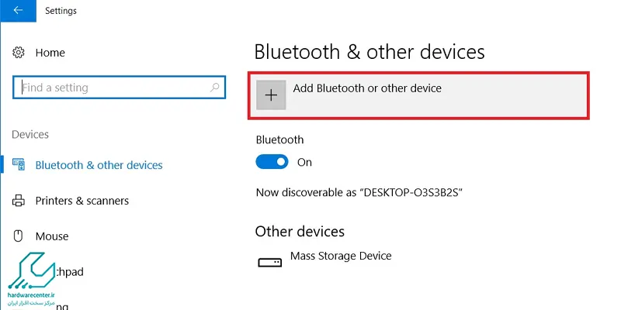Open the partially visible Typing sidebar item
Viewport: 621px width, 310px height.
[x=62, y=306]
